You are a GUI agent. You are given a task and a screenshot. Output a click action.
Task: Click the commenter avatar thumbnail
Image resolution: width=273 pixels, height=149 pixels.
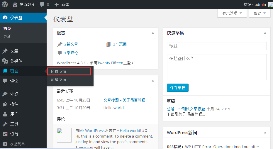click(x=64, y=135)
